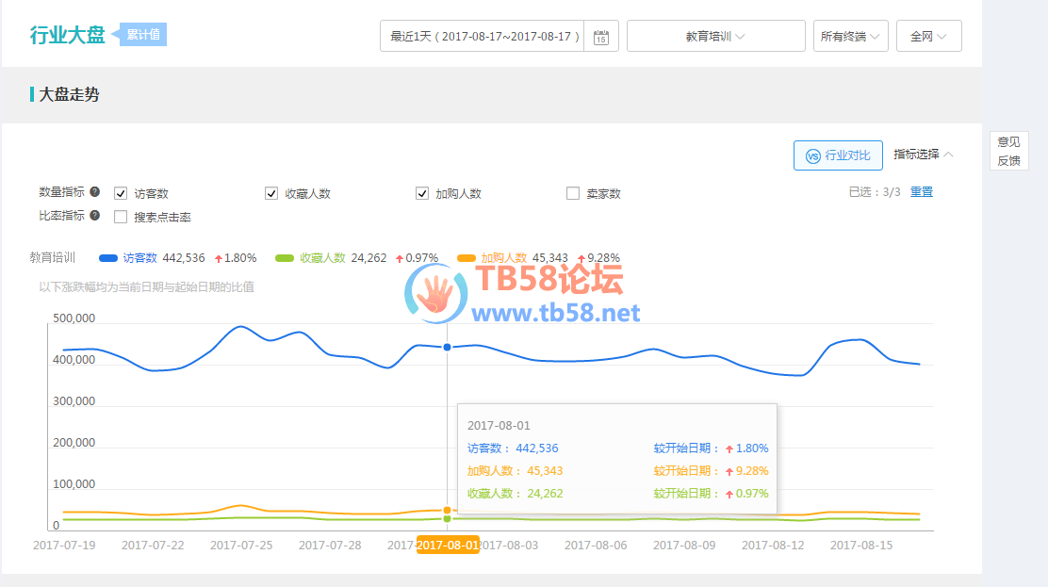Uncheck the 访客数 checkbox
Image resolution: width=1048 pixels, height=587 pixels.
[121, 193]
